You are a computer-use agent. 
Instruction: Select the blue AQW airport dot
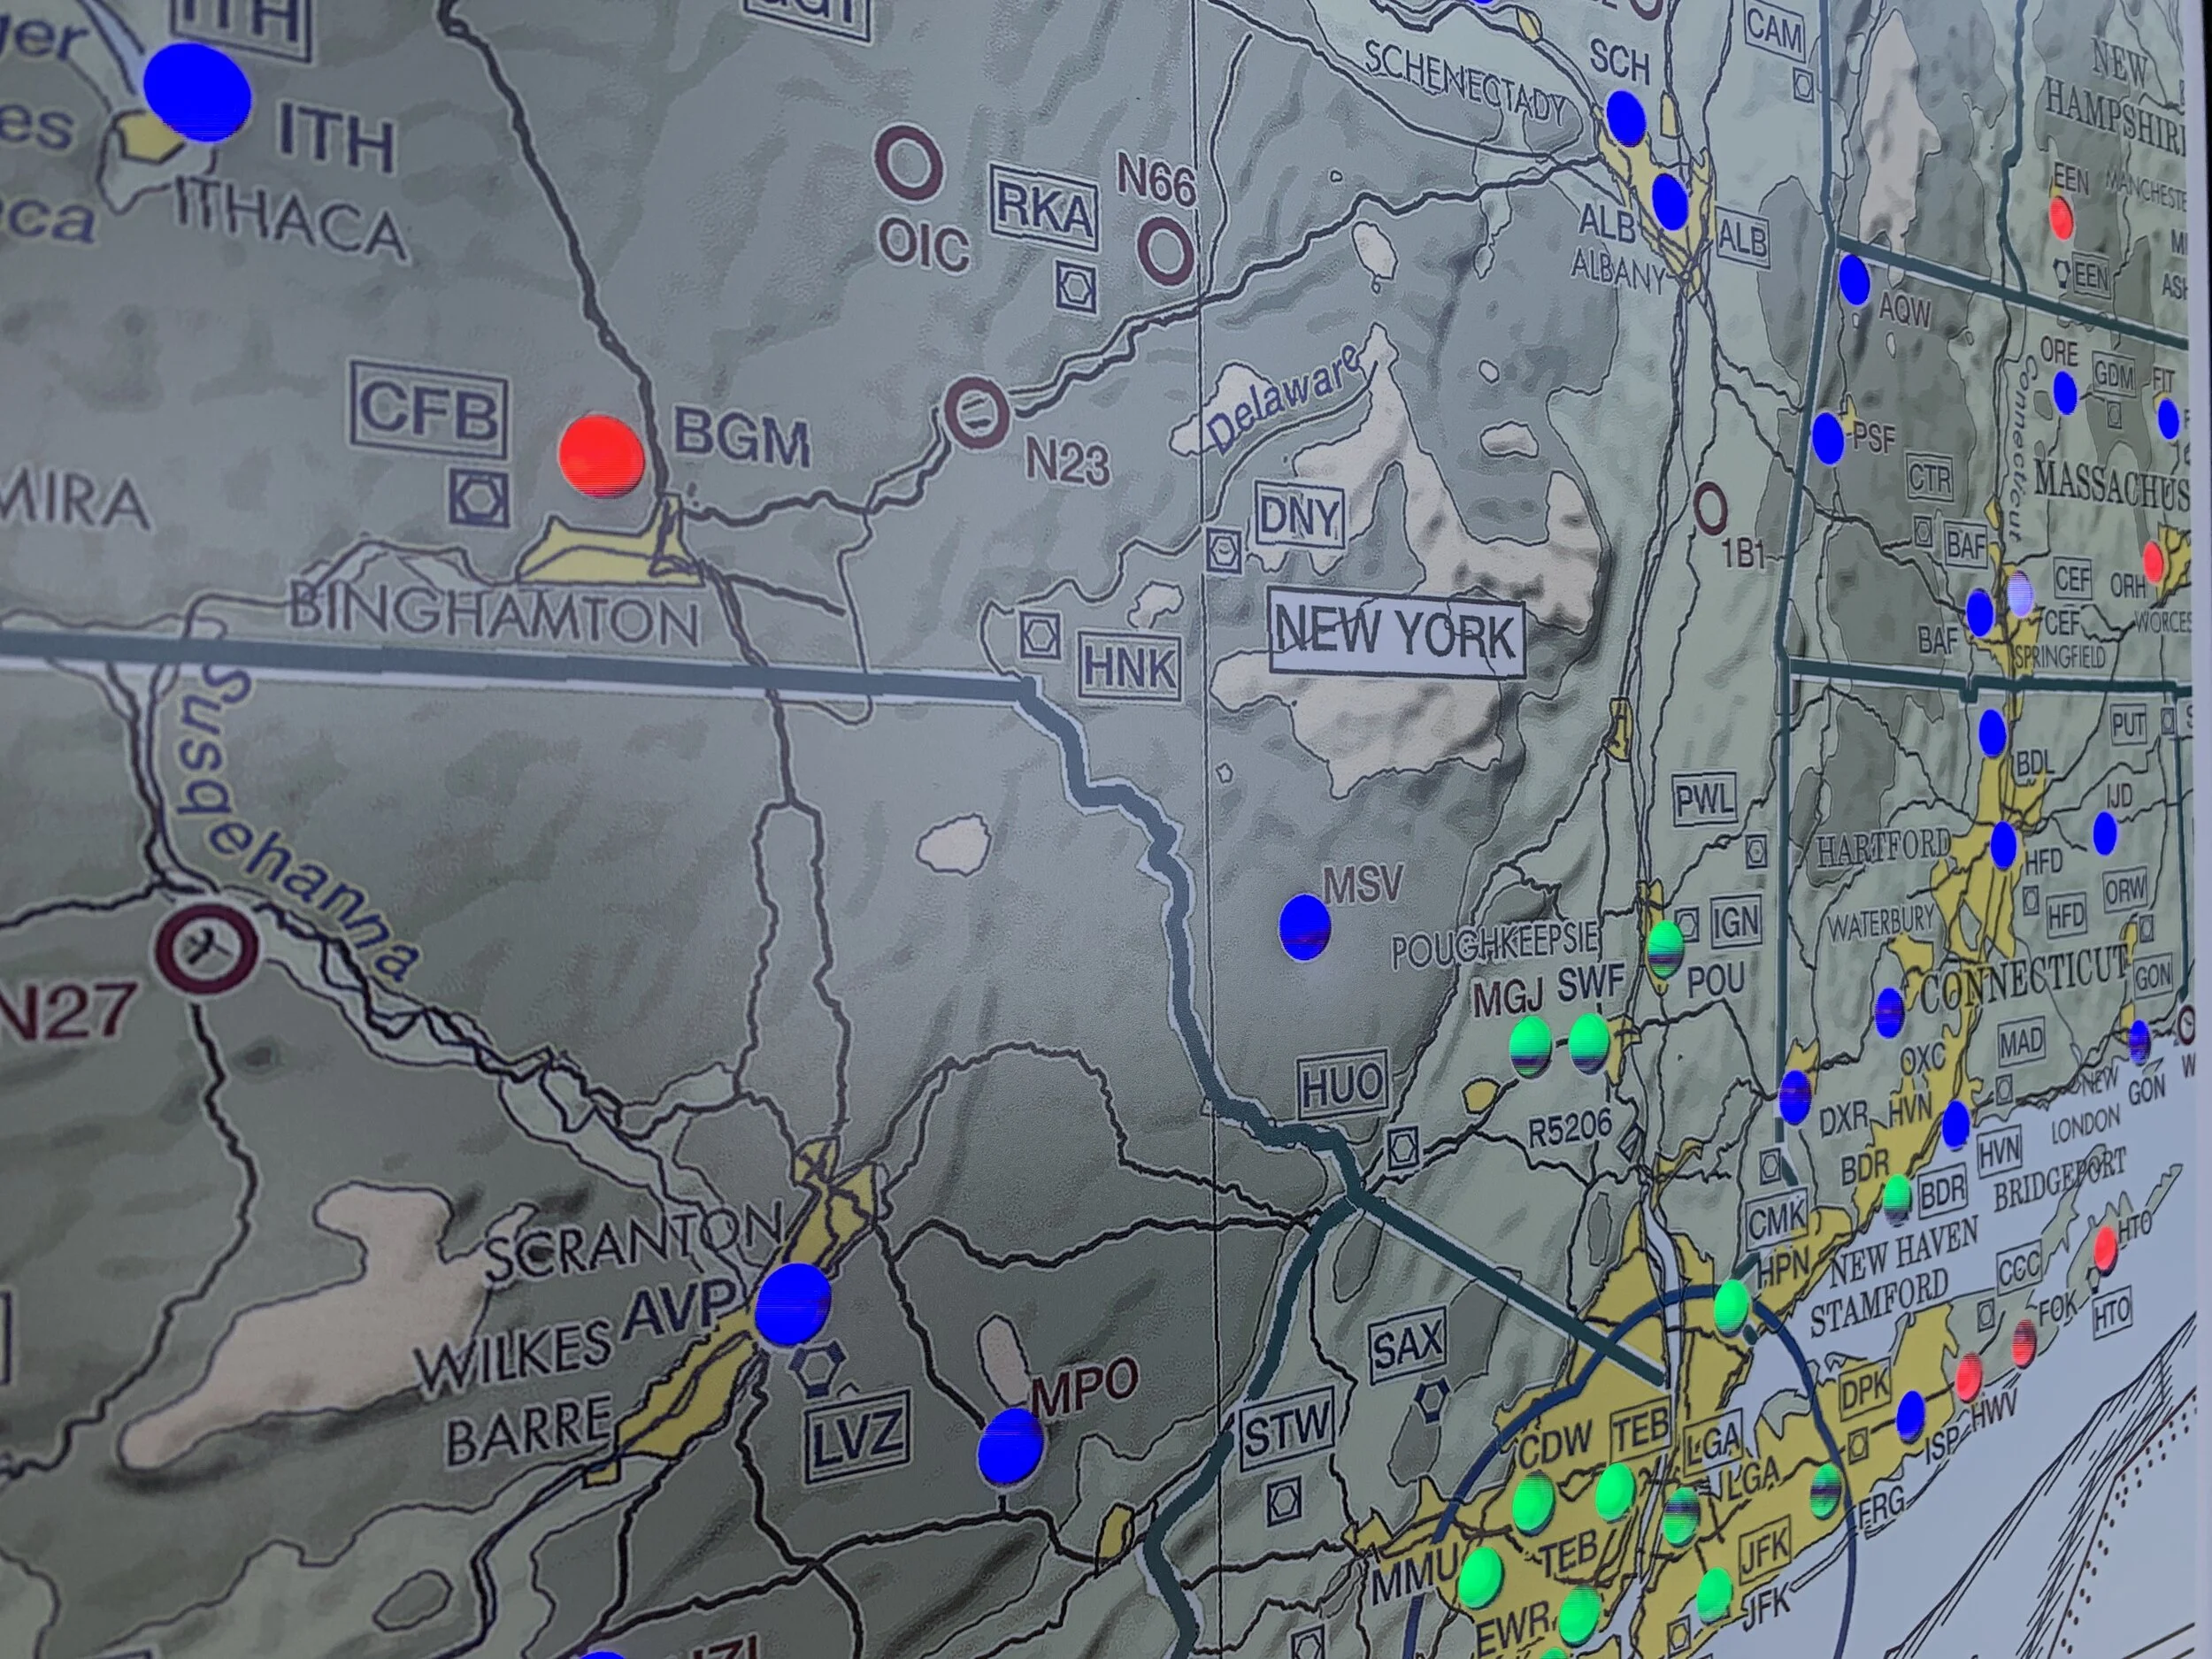tap(1854, 279)
